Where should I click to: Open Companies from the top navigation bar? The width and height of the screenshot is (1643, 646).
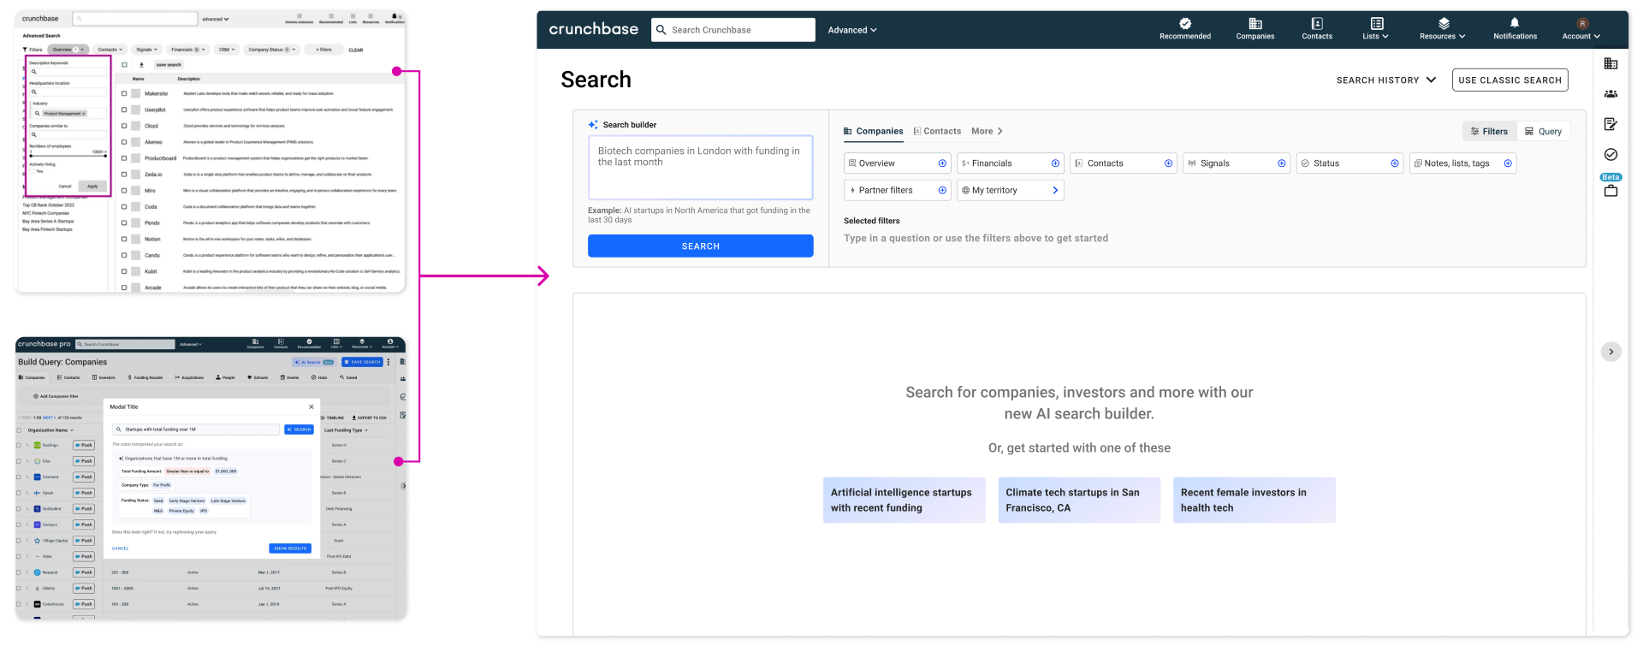click(1254, 29)
